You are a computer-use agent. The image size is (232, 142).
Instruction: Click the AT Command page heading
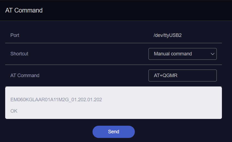pos(24,10)
